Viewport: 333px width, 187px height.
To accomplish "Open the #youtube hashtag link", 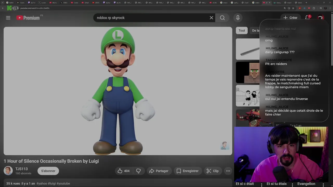I will pyautogui.click(x=63, y=183).
